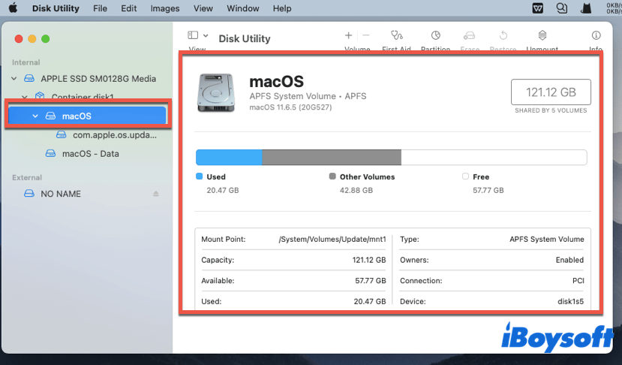Click the large hard drive image

[216, 92]
